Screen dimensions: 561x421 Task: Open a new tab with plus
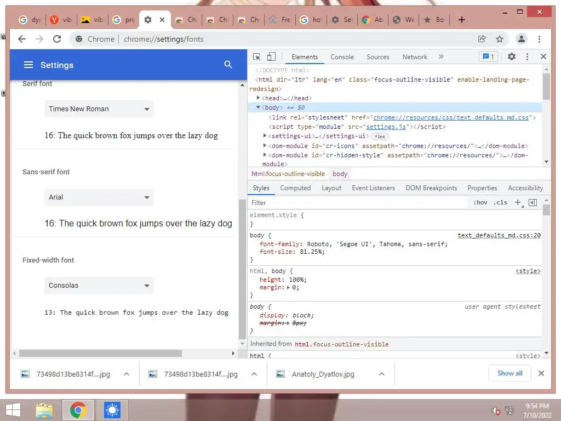coord(461,20)
